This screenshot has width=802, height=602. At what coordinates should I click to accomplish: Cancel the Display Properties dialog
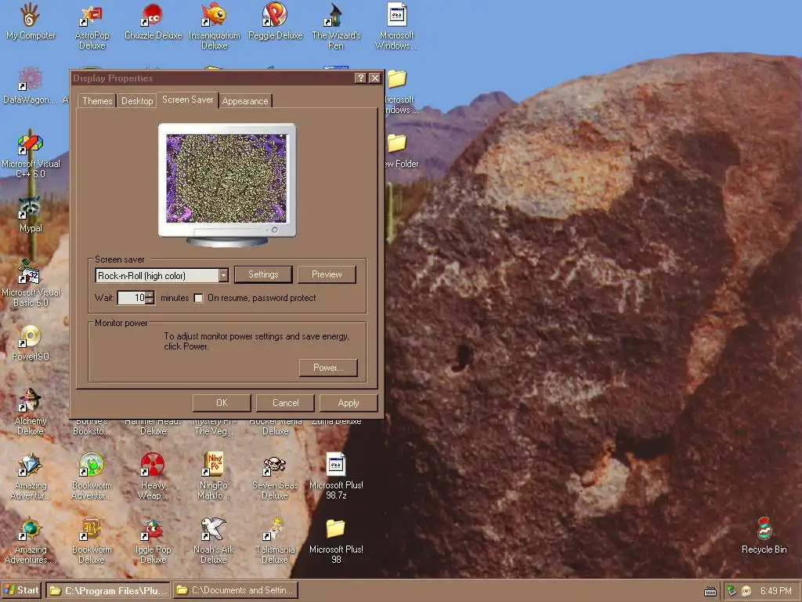285,403
